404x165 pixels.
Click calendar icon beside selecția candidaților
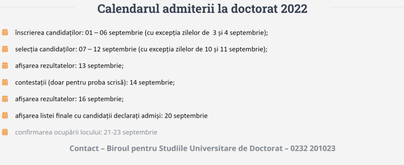5,49
